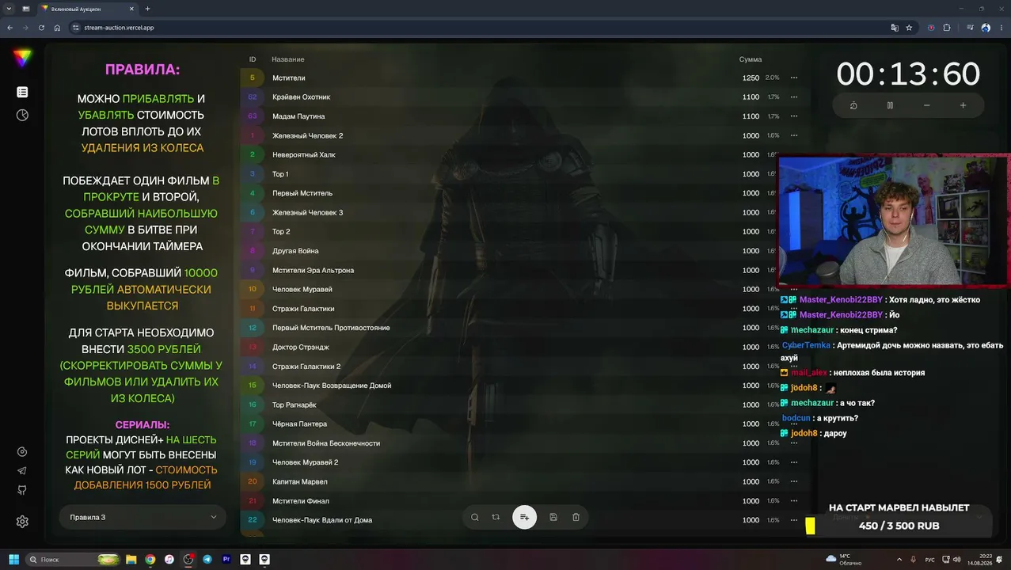This screenshot has width=1011, height=570.
Task: Open the browser extensions puzzle icon
Action: point(947,28)
